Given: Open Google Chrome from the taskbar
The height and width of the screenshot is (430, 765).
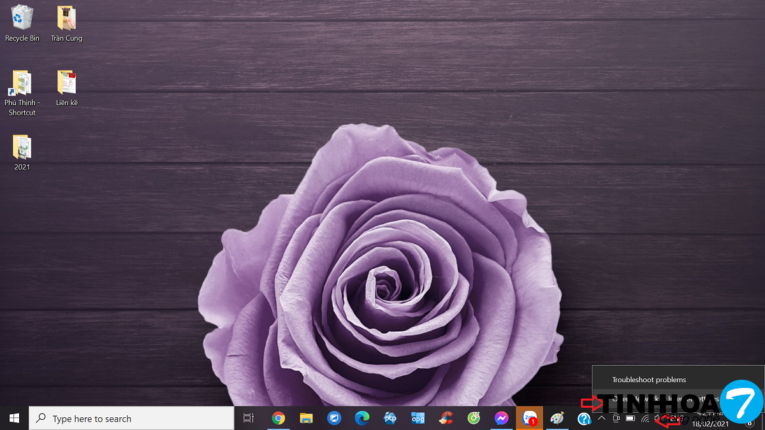Looking at the screenshot, I should point(278,419).
